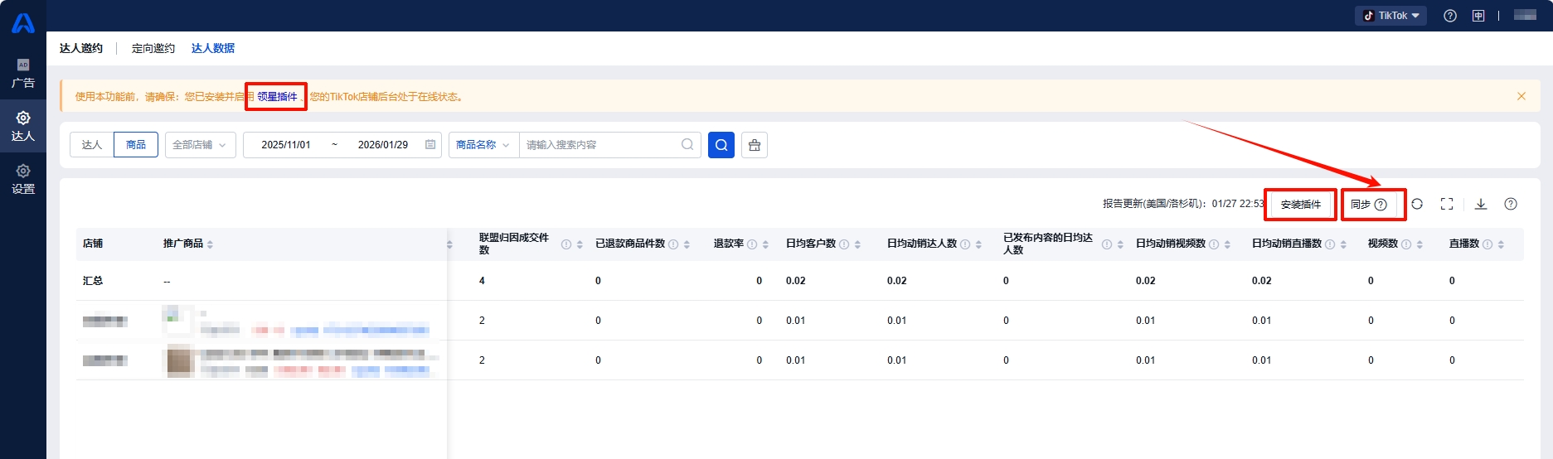Screen dimensions: 1553x459
Task: Click the refresh icon next to 同步
Action: point(1417,204)
